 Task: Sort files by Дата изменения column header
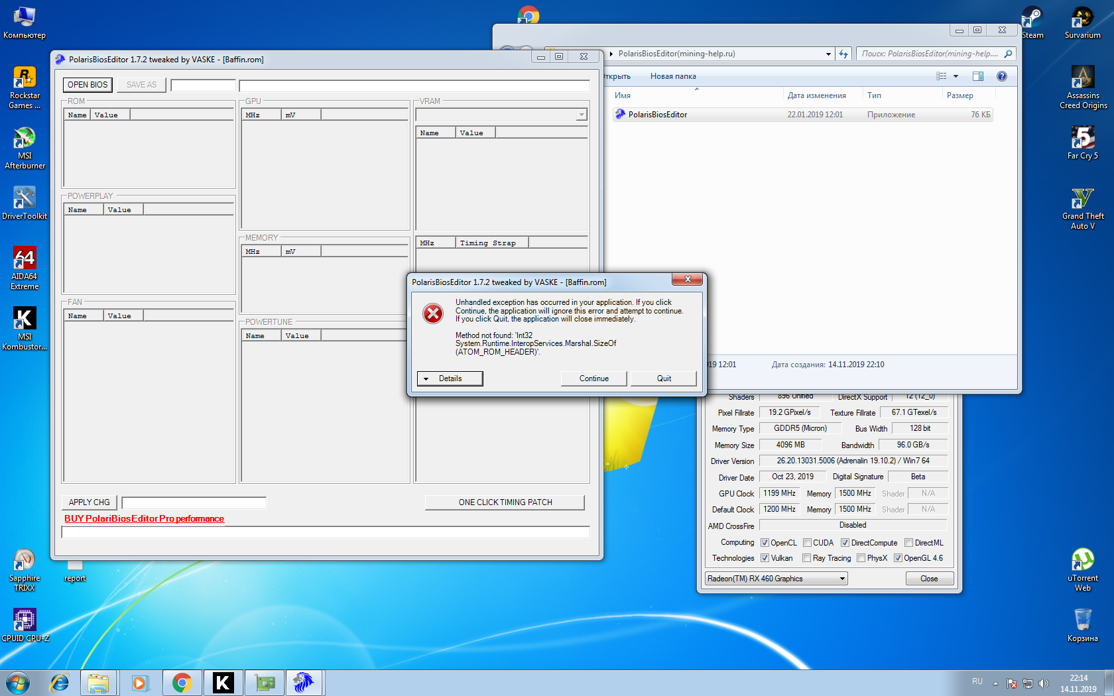(822, 95)
